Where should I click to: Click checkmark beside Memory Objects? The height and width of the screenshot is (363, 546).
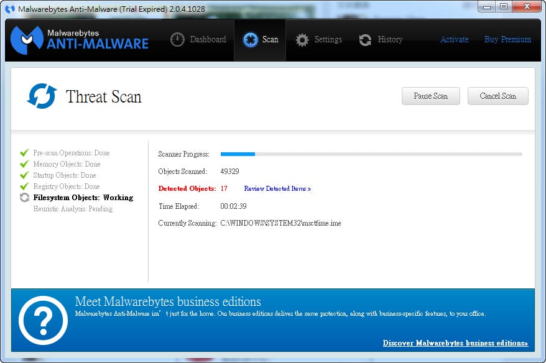24,164
